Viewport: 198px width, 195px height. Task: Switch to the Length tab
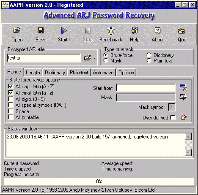point(33,73)
